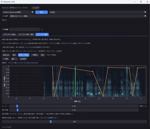Click the 表示位置 view position slider handle
The image size is (150, 129).
[18, 110]
